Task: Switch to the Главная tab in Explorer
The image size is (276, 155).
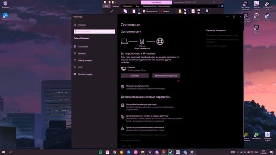Action: (x=116, y=6)
